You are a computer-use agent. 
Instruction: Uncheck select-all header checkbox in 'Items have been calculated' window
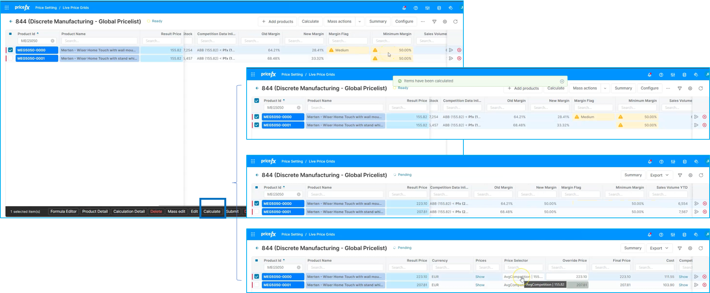[x=257, y=101]
